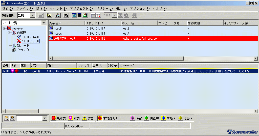Open the 100% zoom dropdown
259x136 pixels.
click(115, 15)
